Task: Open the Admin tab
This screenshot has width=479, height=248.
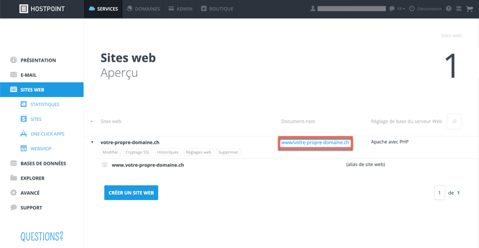Action: pos(180,9)
